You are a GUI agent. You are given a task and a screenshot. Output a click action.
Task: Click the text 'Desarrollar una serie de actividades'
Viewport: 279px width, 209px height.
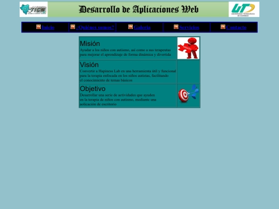coord(108,95)
